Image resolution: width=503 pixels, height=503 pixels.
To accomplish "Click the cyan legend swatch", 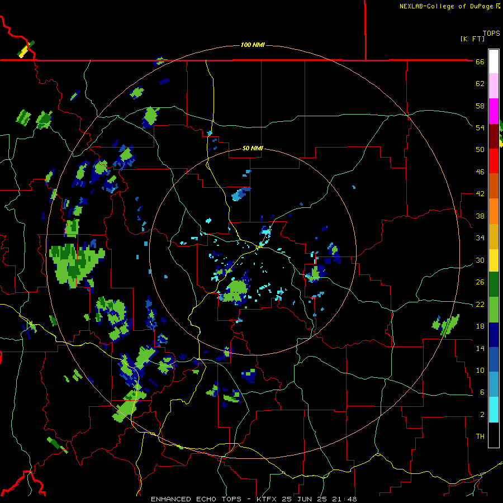I will coord(493,410).
